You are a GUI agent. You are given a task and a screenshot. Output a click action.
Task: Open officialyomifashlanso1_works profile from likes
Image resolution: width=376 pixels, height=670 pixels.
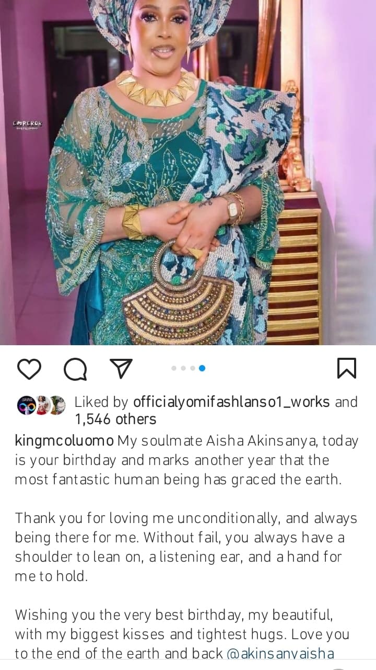point(231,402)
